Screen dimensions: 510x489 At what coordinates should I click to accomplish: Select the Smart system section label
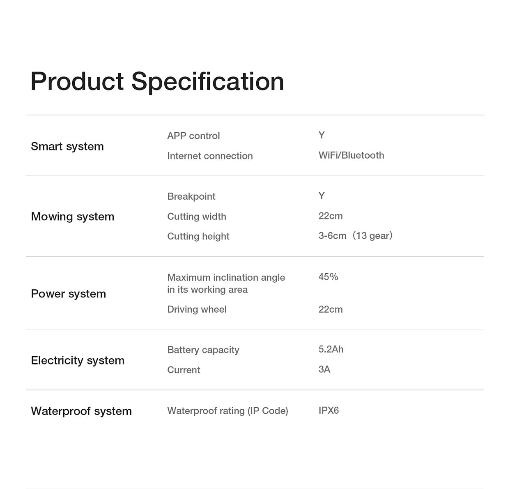tap(67, 146)
